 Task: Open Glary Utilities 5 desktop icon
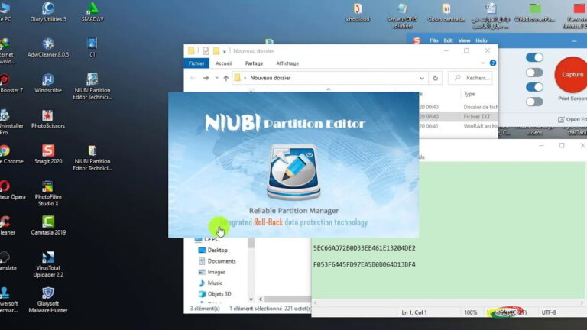pyautogui.click(x=48, y=12)
